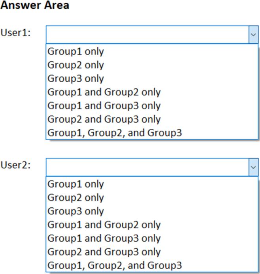Choose "Group2 and Group3 only" for User2
Viewport: 260px width, 274px height.
click(x=104, y=252)
